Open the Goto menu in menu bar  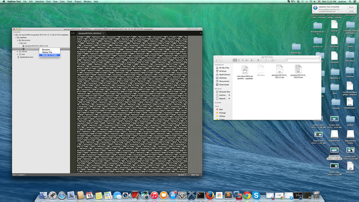point(62,1)
